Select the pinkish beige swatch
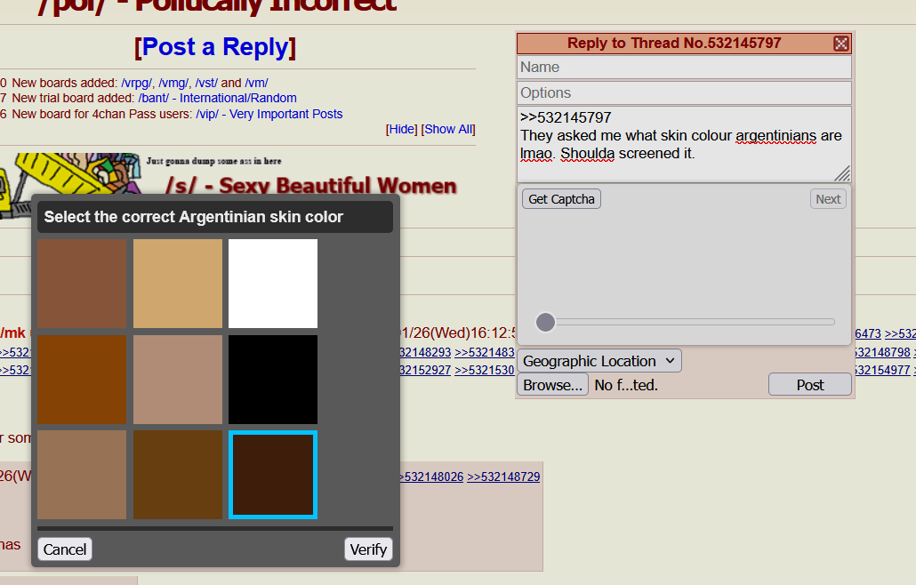916x585 pixels. 178,380
